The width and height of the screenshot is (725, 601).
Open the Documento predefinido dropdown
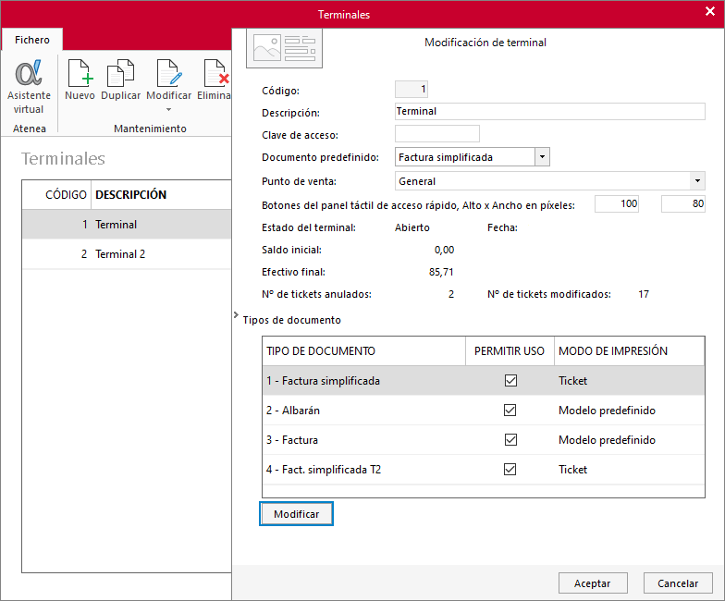coord(542,157)
